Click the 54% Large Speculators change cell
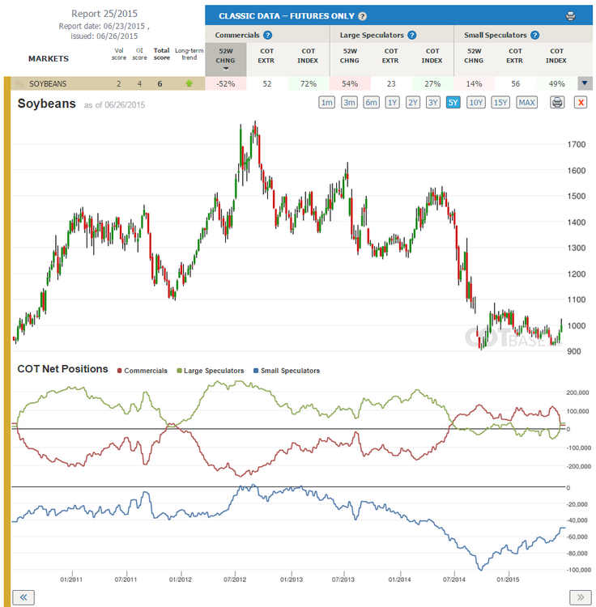596x607 pixels. coord(350,83)
